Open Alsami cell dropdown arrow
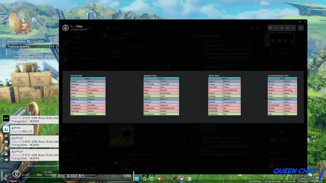 tap(282, 84)
